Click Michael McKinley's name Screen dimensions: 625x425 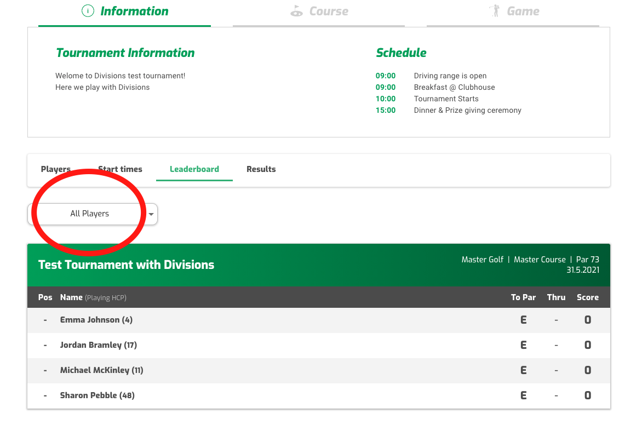pyautogui.click(x=102, y=370)
